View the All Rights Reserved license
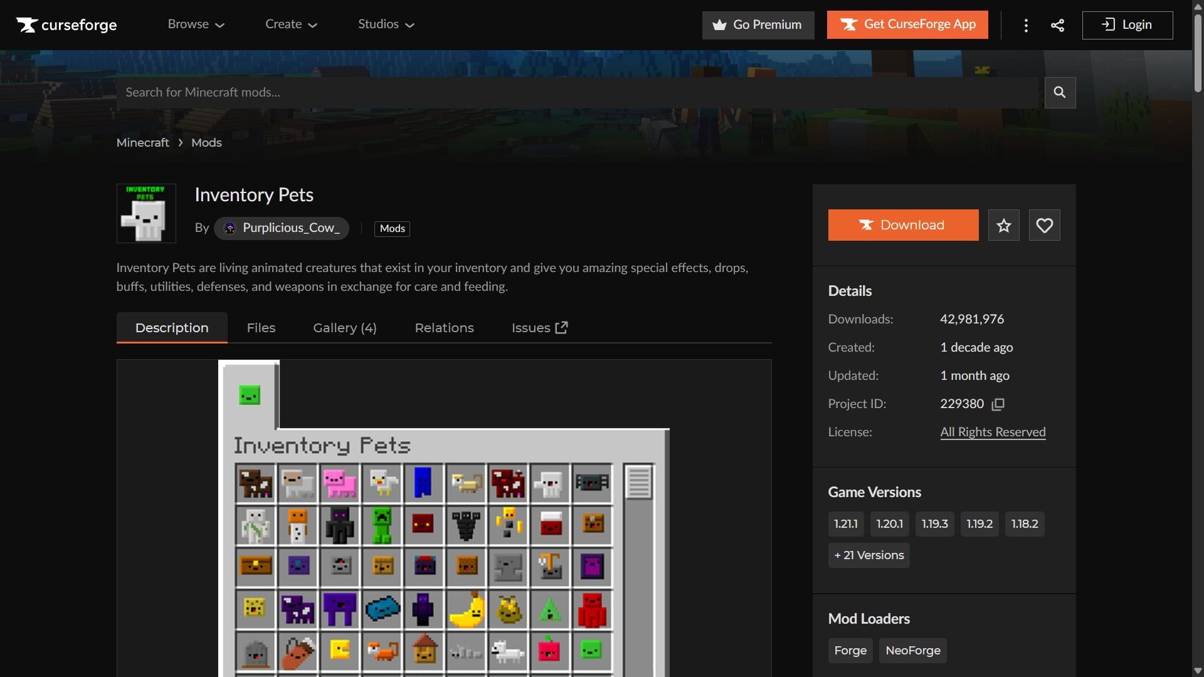The width and height of the screenshot is (1204, 677). pyautogui.click(x=992, y=431)
